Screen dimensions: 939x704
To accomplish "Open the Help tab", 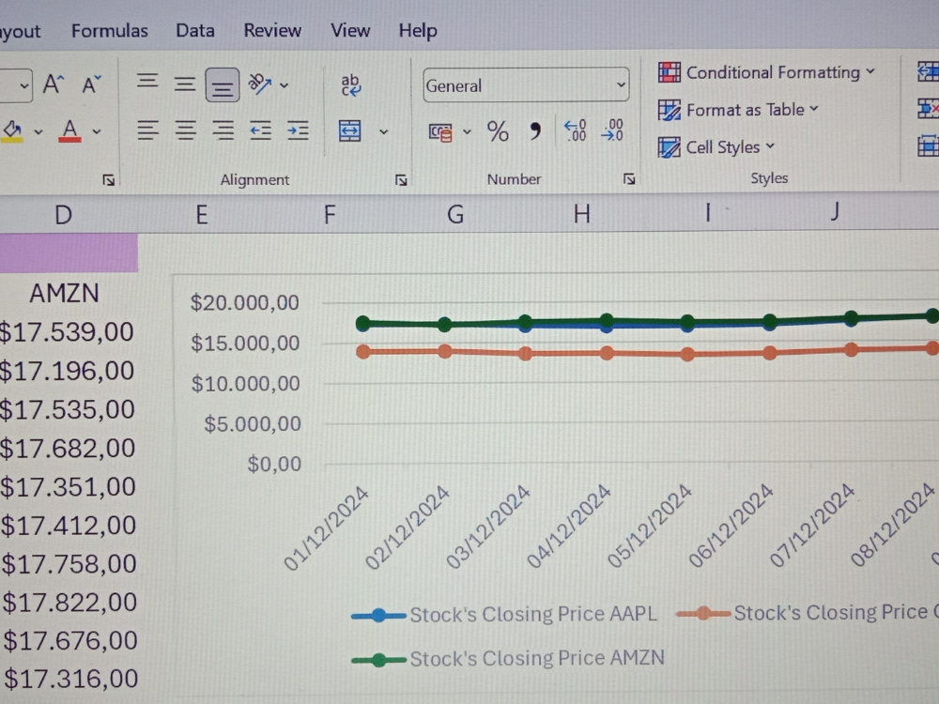I will 418,31.
